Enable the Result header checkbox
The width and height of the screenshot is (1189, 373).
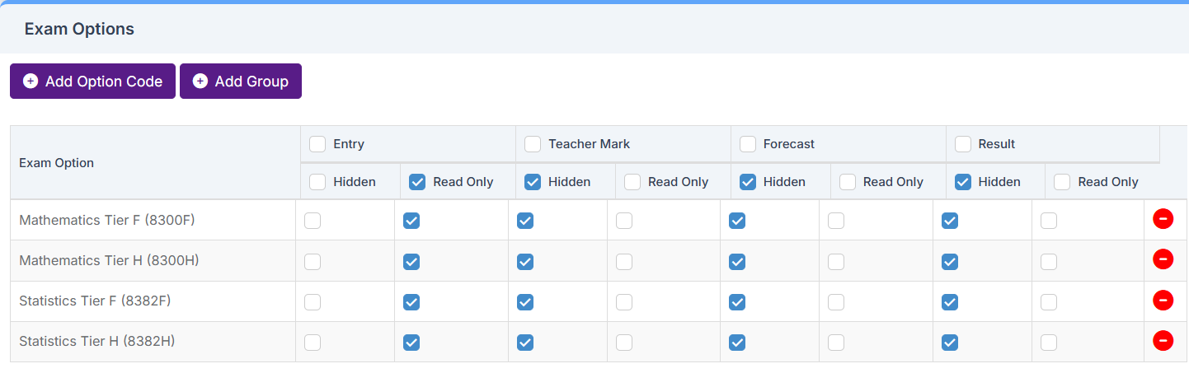pyautogui.click(x=963, y=144)
